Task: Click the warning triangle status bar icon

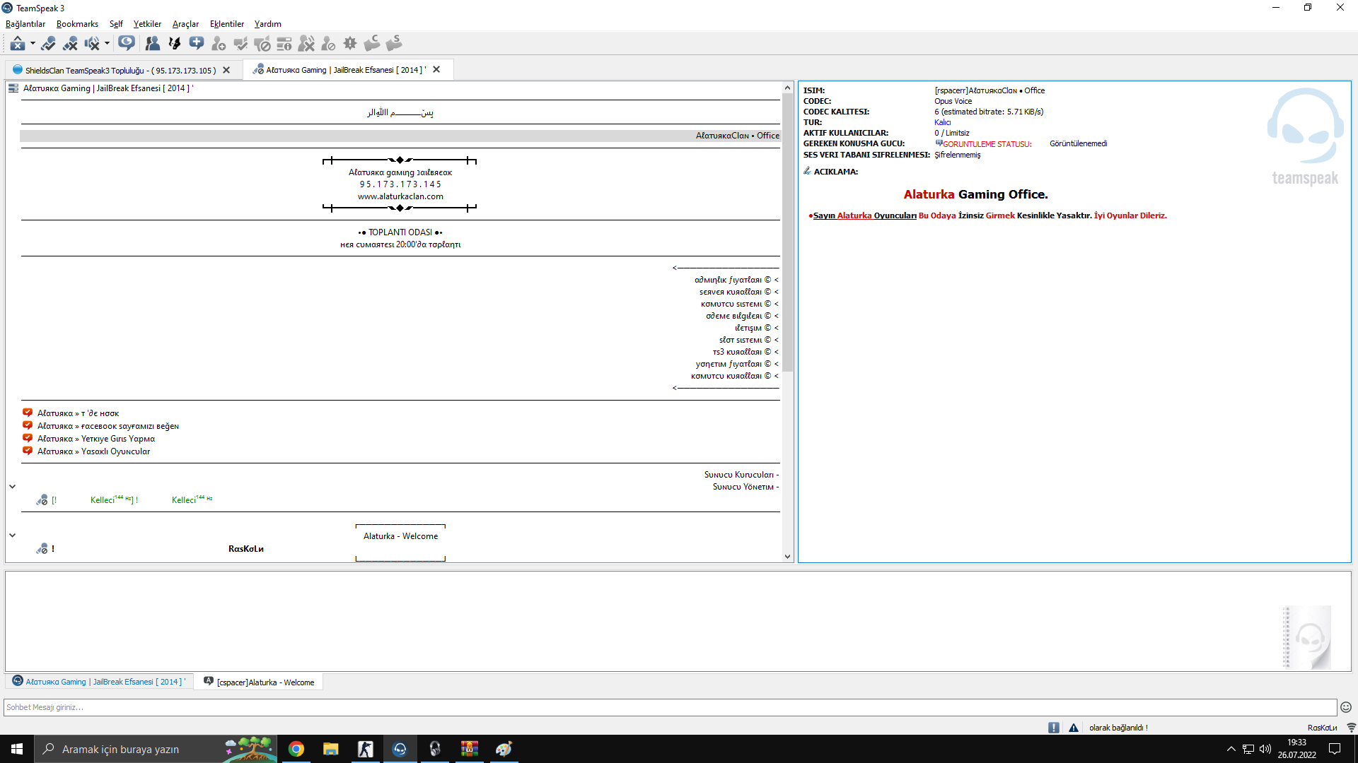Action: [1074, 728]
